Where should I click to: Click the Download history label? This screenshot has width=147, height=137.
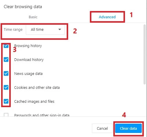click(29, 60)
